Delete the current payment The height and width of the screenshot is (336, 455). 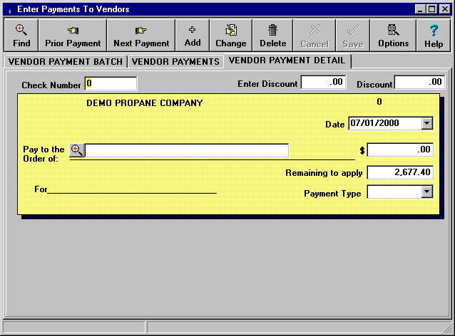point(272,36)
